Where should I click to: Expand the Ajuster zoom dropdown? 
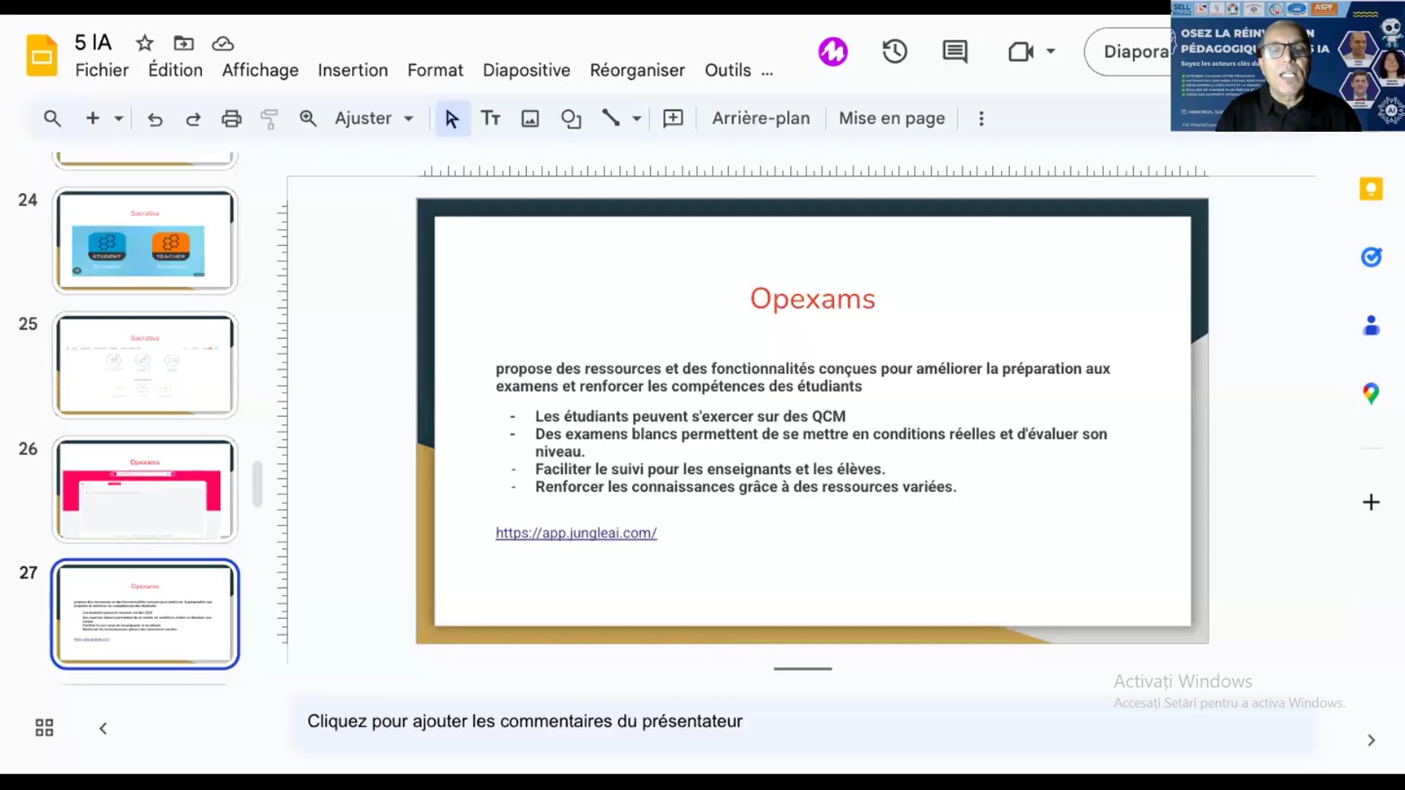[x=408, y=118]
